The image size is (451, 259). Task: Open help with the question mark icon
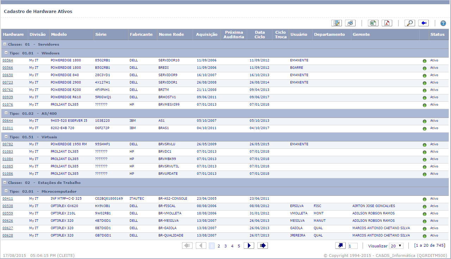tap(443, 23)
